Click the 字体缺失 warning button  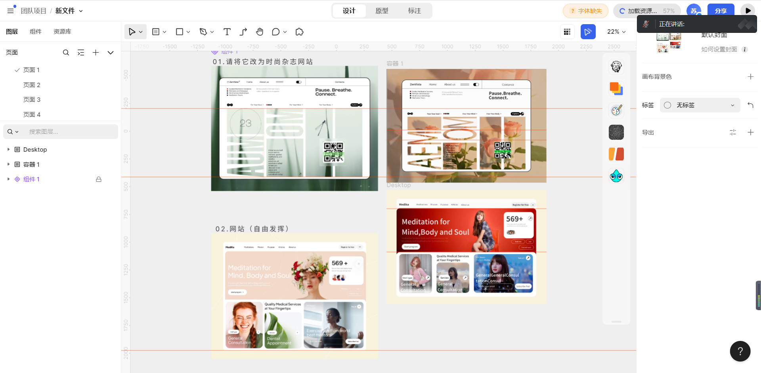586,11
